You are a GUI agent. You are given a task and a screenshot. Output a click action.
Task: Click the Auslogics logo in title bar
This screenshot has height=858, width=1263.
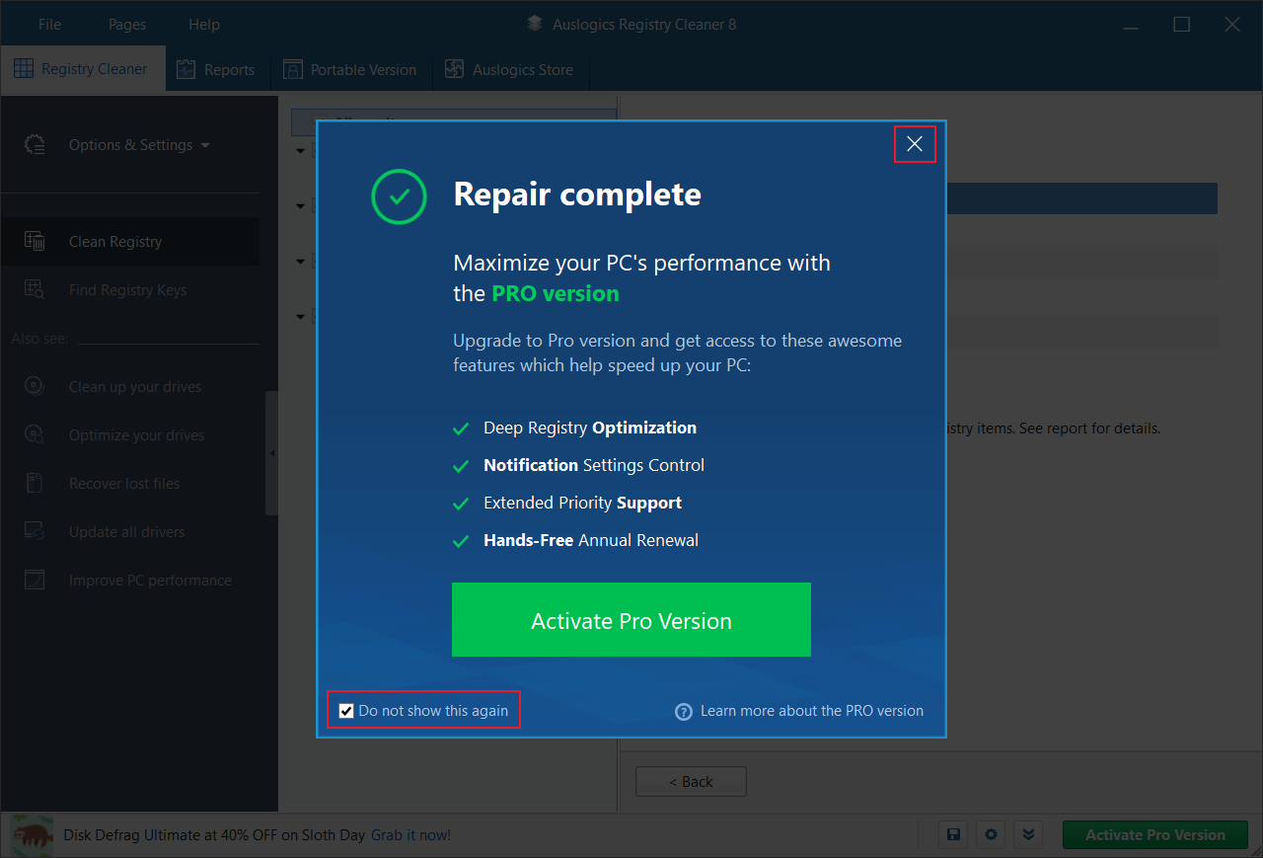[x=535, y=24]
